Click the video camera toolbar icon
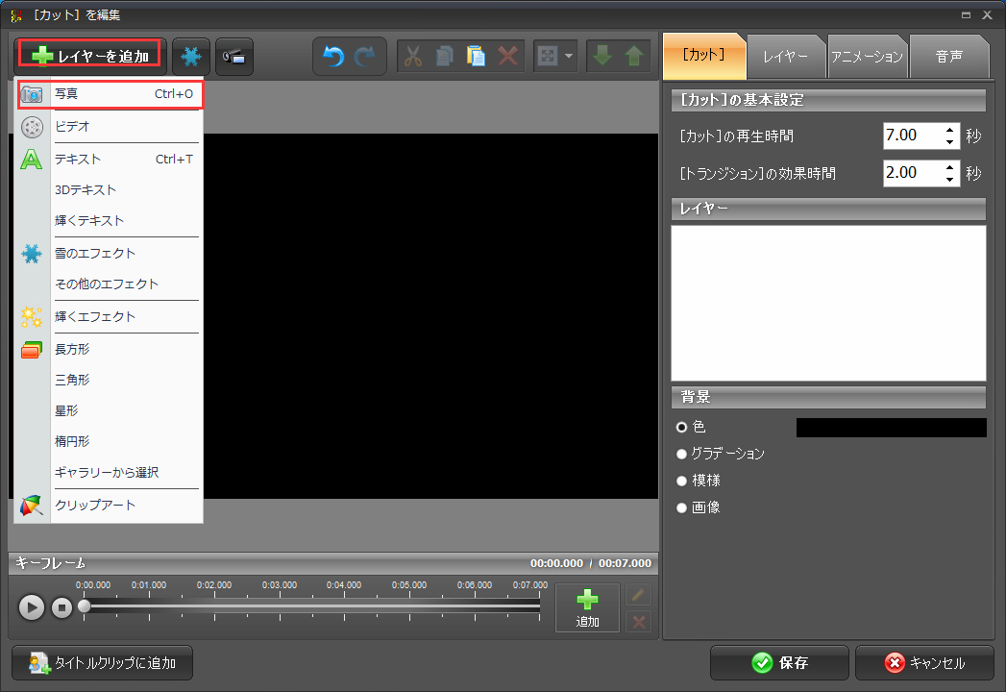 234,57
